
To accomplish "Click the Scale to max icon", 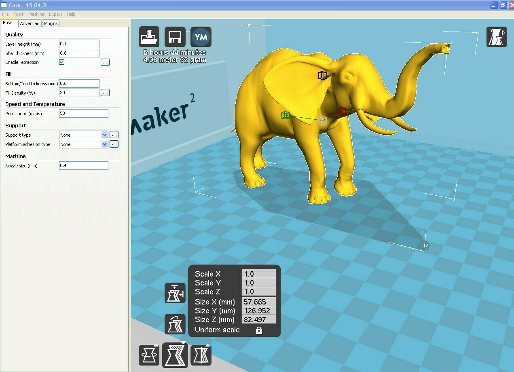I will click(175, 293).
